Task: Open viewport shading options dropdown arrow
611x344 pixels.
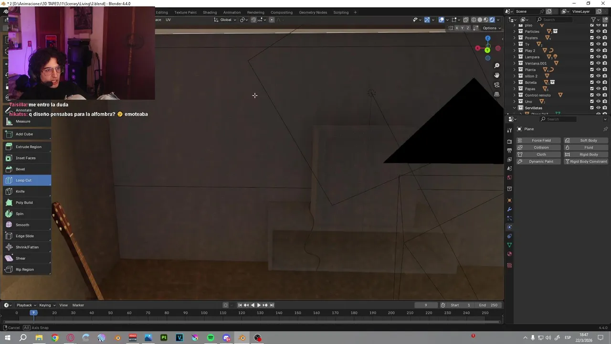Action: 498,20
